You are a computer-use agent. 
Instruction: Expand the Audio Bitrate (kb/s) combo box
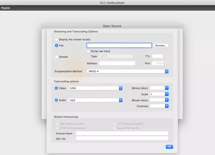(x=167, y=100)
